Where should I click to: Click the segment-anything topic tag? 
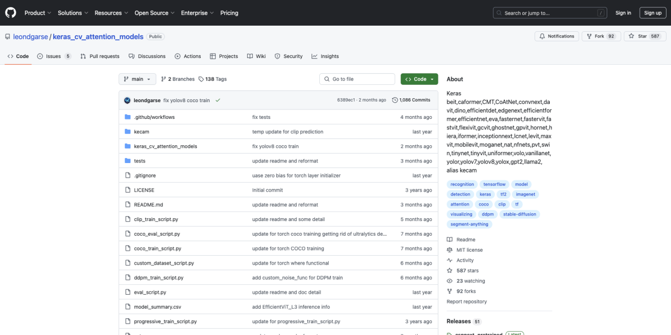click(x=470, y=224)
